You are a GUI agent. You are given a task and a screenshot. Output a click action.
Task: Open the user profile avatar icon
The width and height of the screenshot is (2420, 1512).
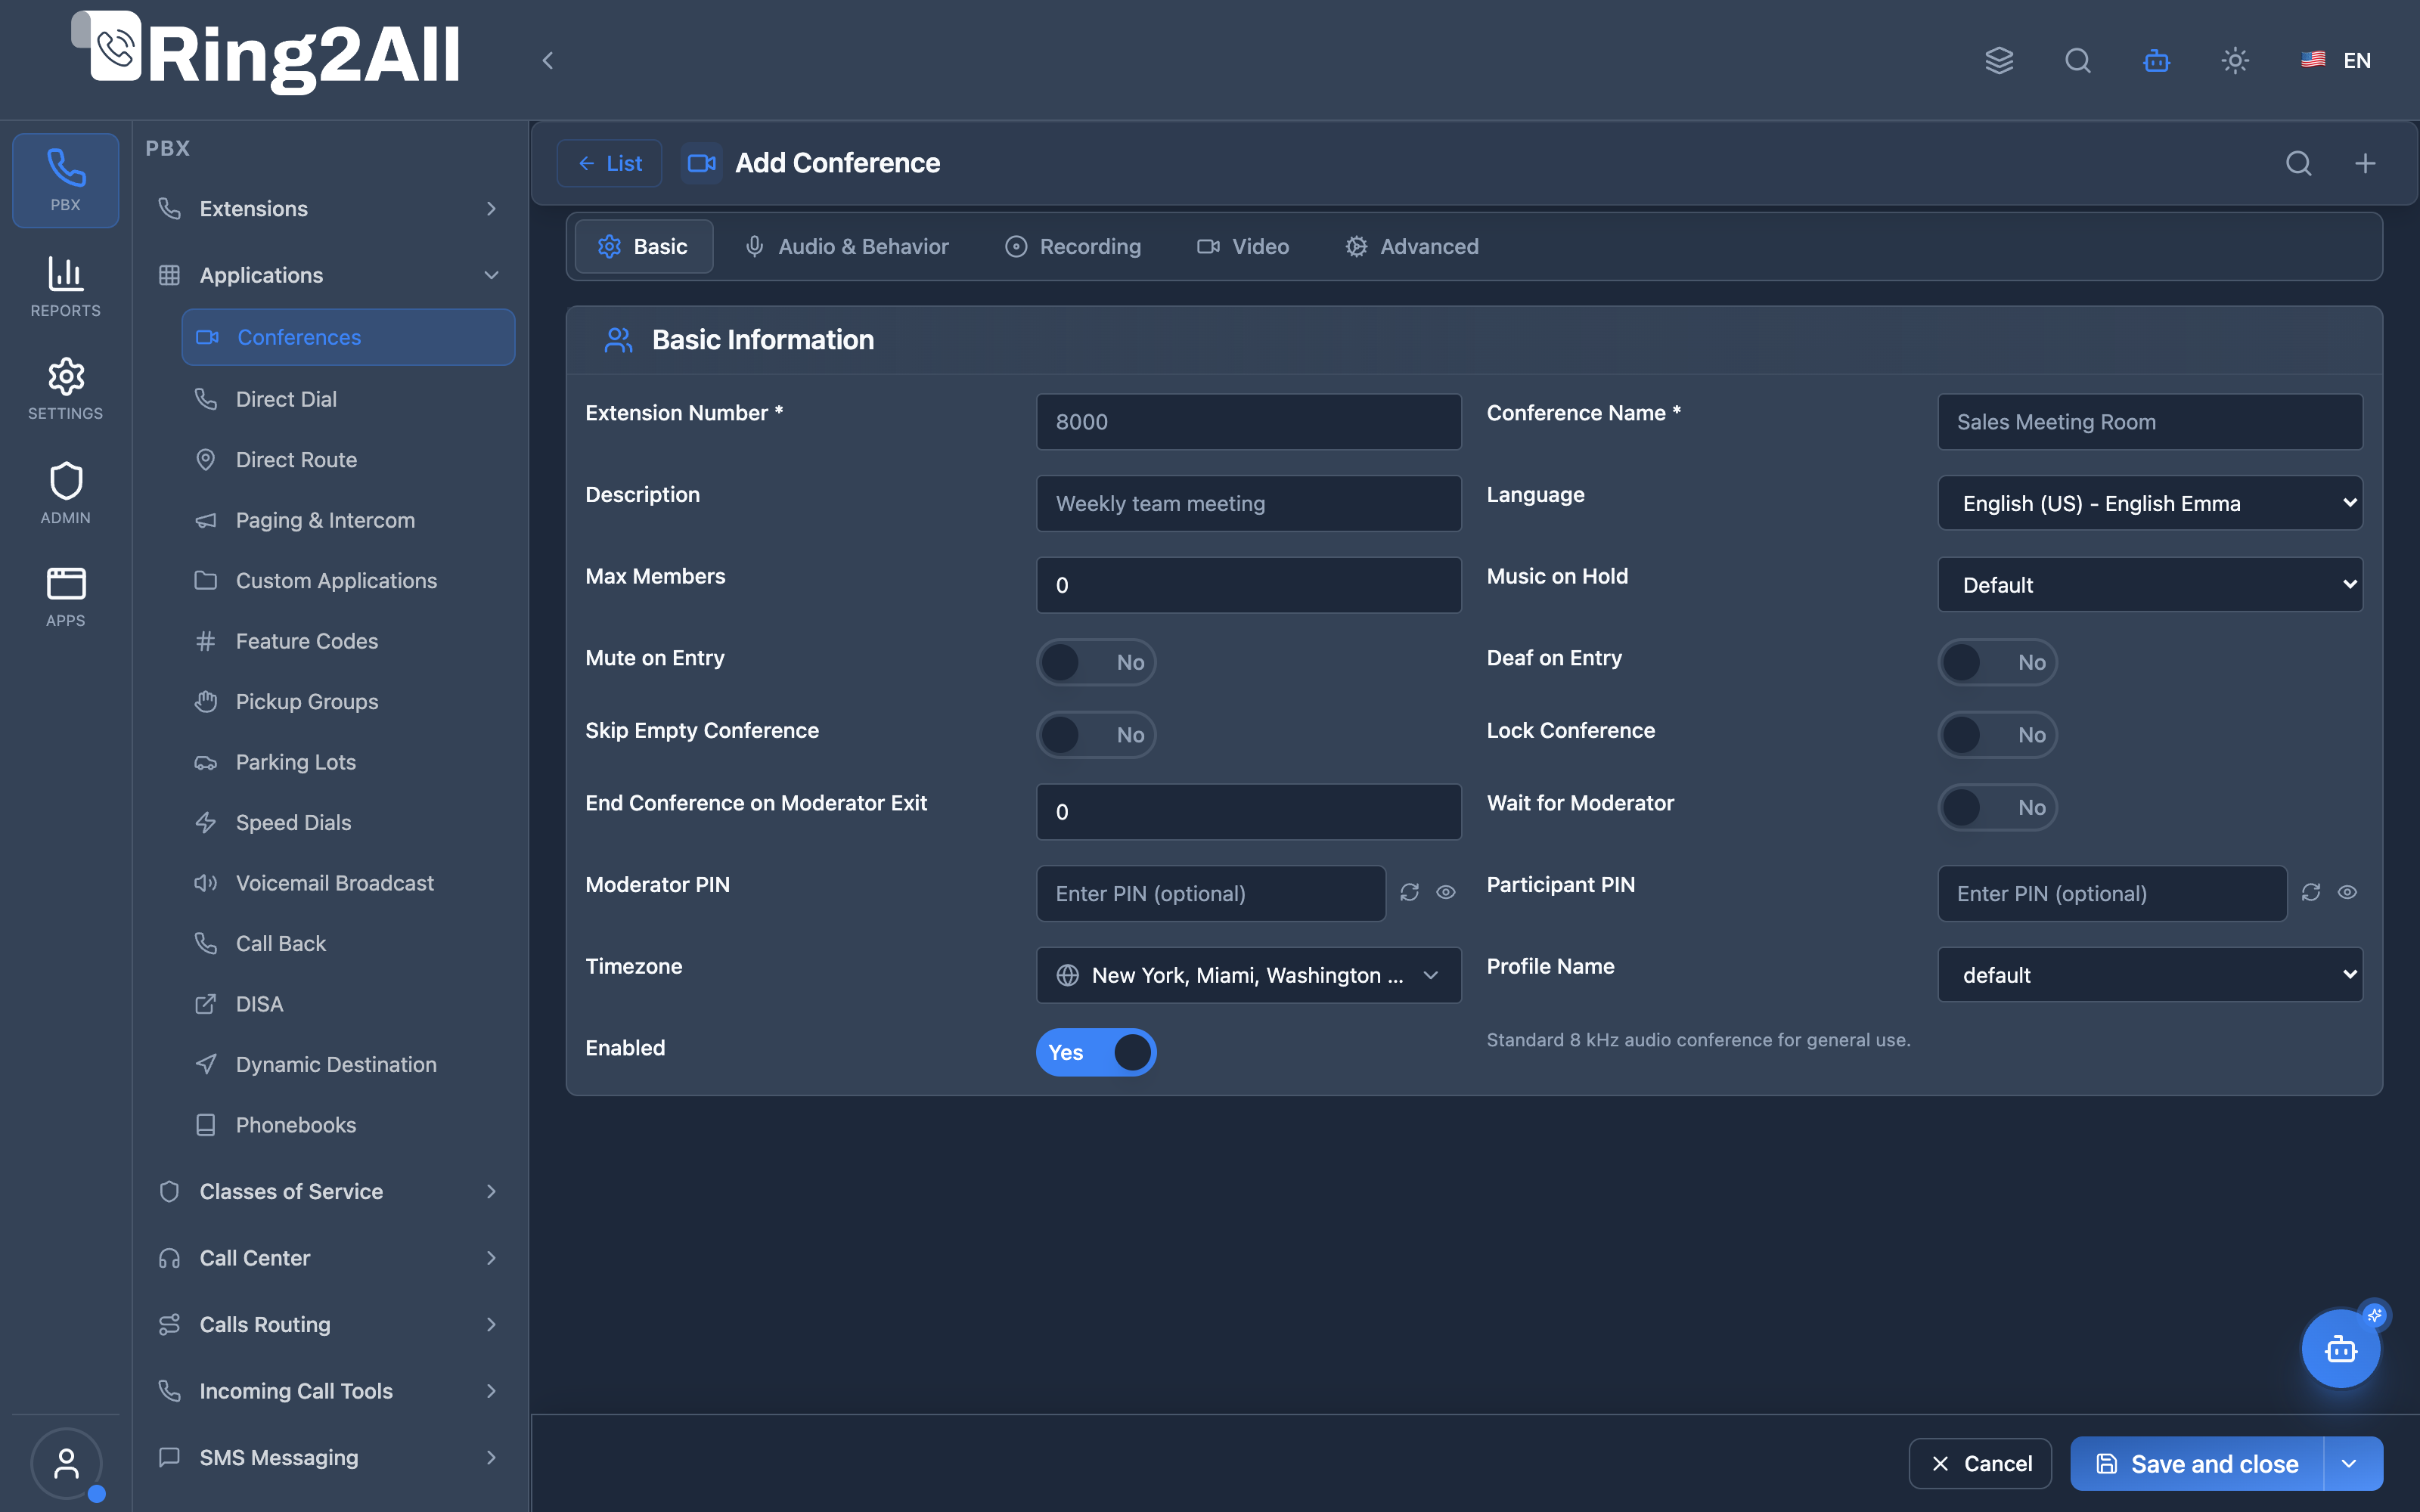[66, 1464]
